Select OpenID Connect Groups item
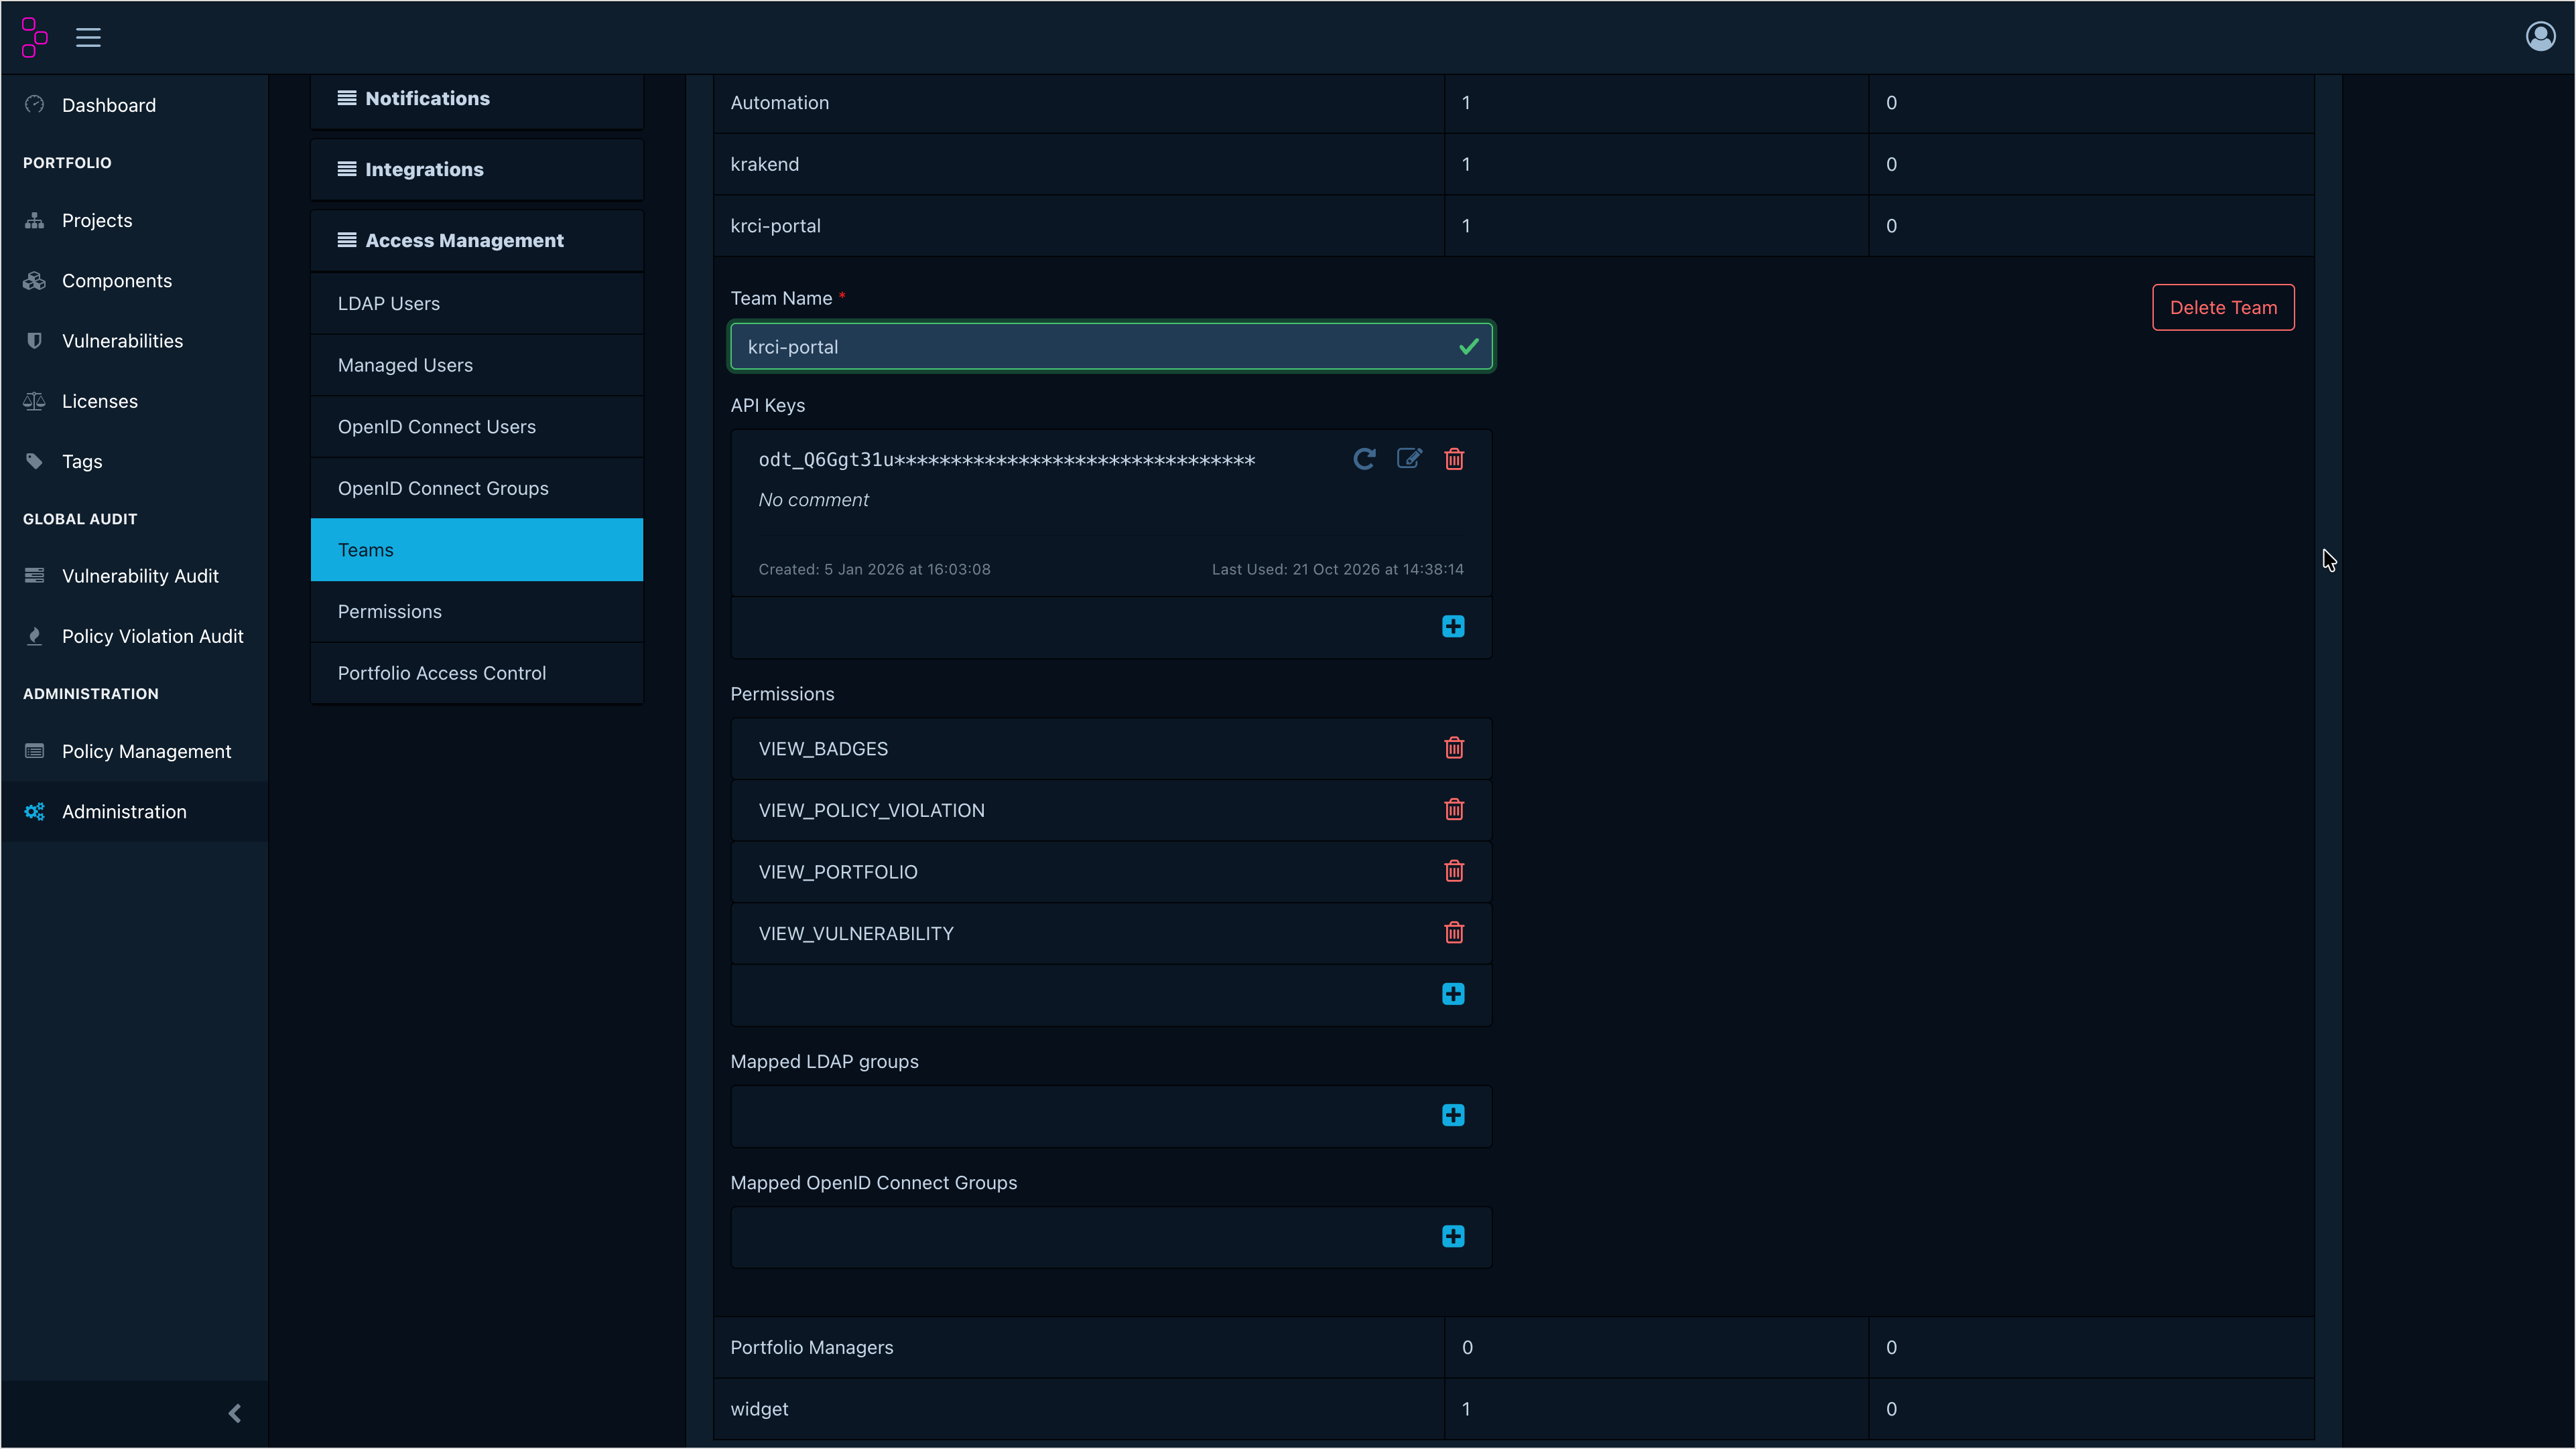2576x1449 pixels. coord(477,489)
